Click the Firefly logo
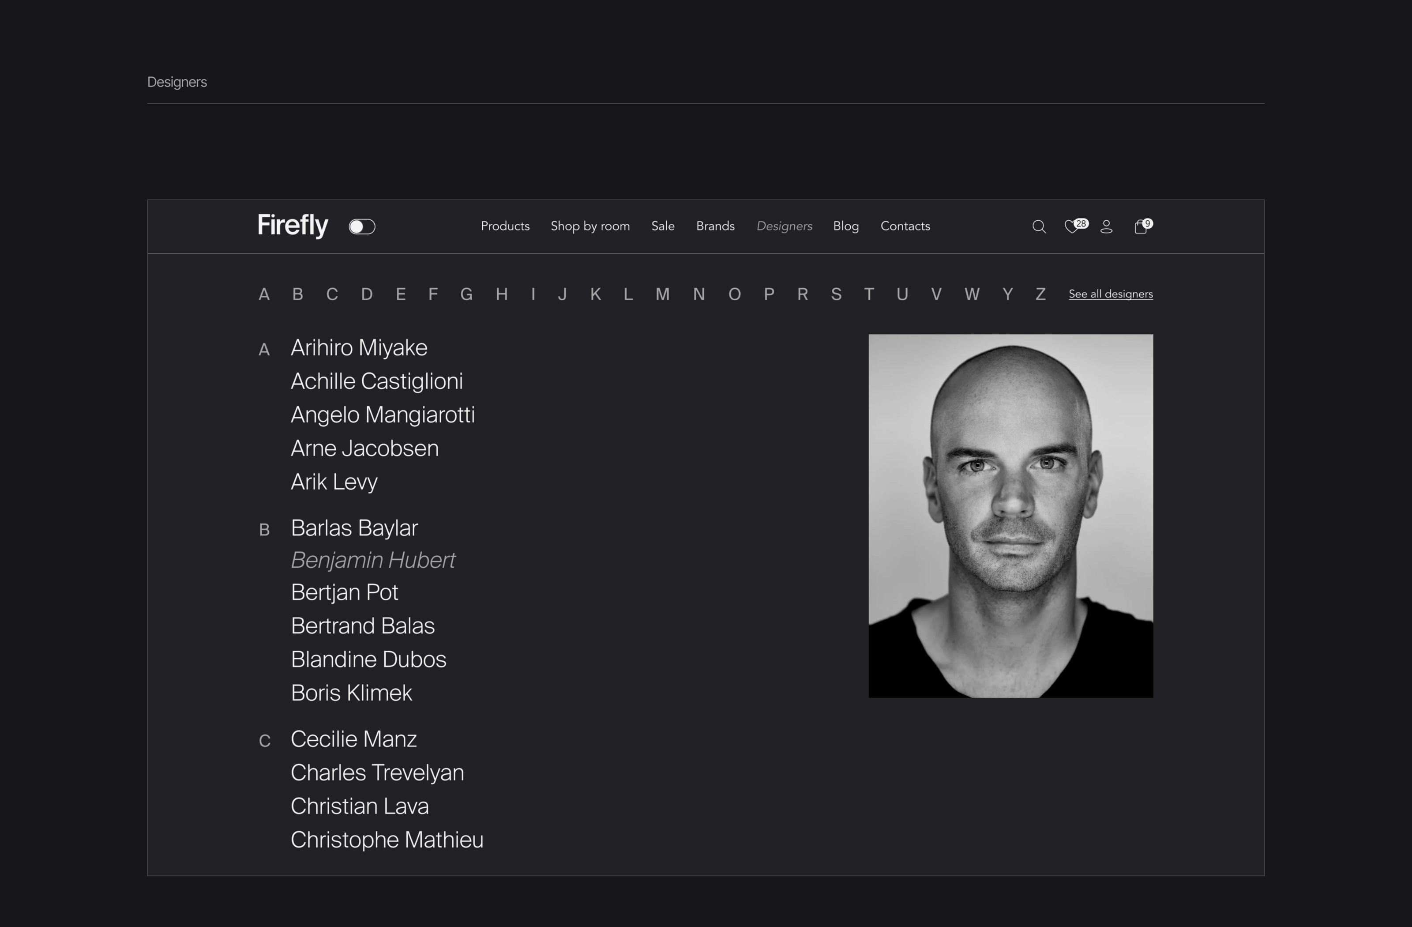1412x927 pixels. coord(293,226)
